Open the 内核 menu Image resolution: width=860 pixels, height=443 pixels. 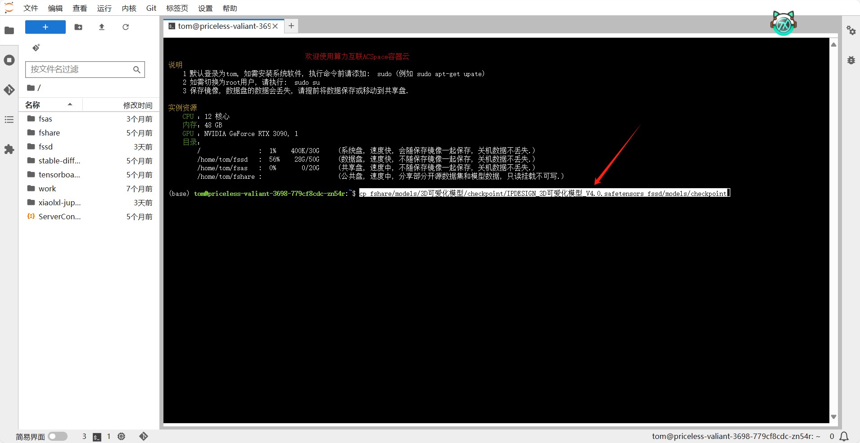(x=129, y=8)
